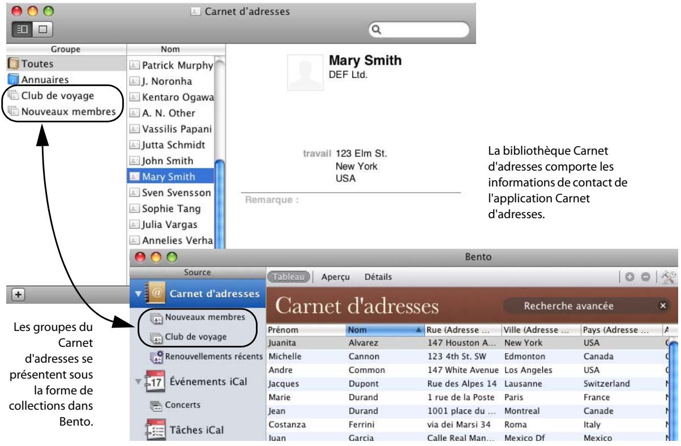Select contact J. Noronha
This screenshot has width=681, height=446.
[170, 80]
